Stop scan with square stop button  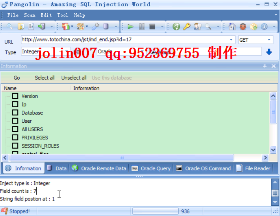coord(152,27)
